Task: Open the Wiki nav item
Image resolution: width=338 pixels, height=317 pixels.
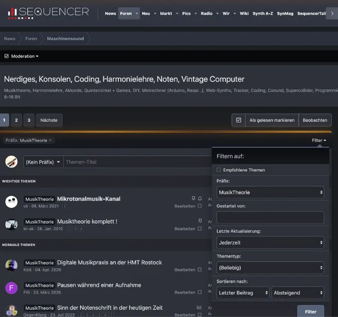Action: tap(244, 13)
